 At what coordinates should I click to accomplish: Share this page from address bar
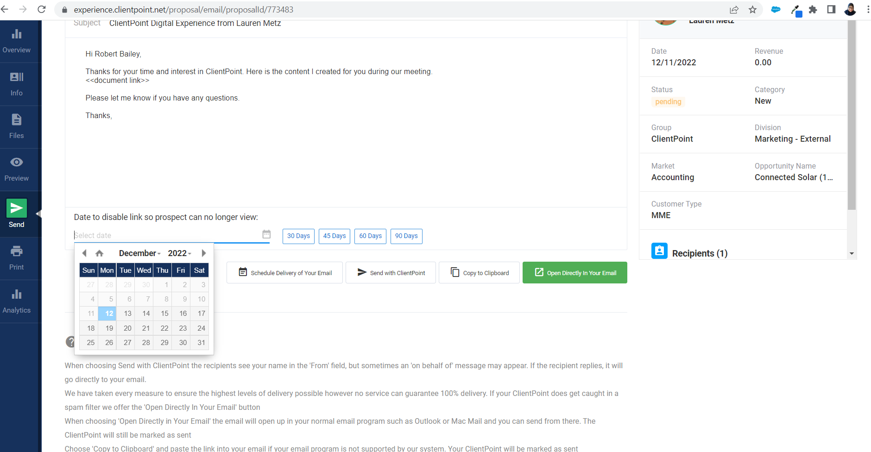(734, 10)
